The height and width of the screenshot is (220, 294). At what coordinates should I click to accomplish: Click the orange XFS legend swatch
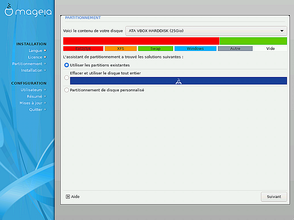click(121, 48)
